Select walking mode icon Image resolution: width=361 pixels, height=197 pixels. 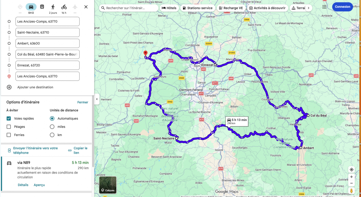pyautogui.click(x=53, y=7)
